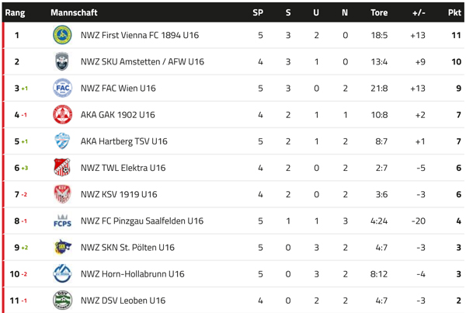Screen dimensions: 466x313
Task: Click the Rang column header
Action: pyautogui.click(x=16, y=13)
